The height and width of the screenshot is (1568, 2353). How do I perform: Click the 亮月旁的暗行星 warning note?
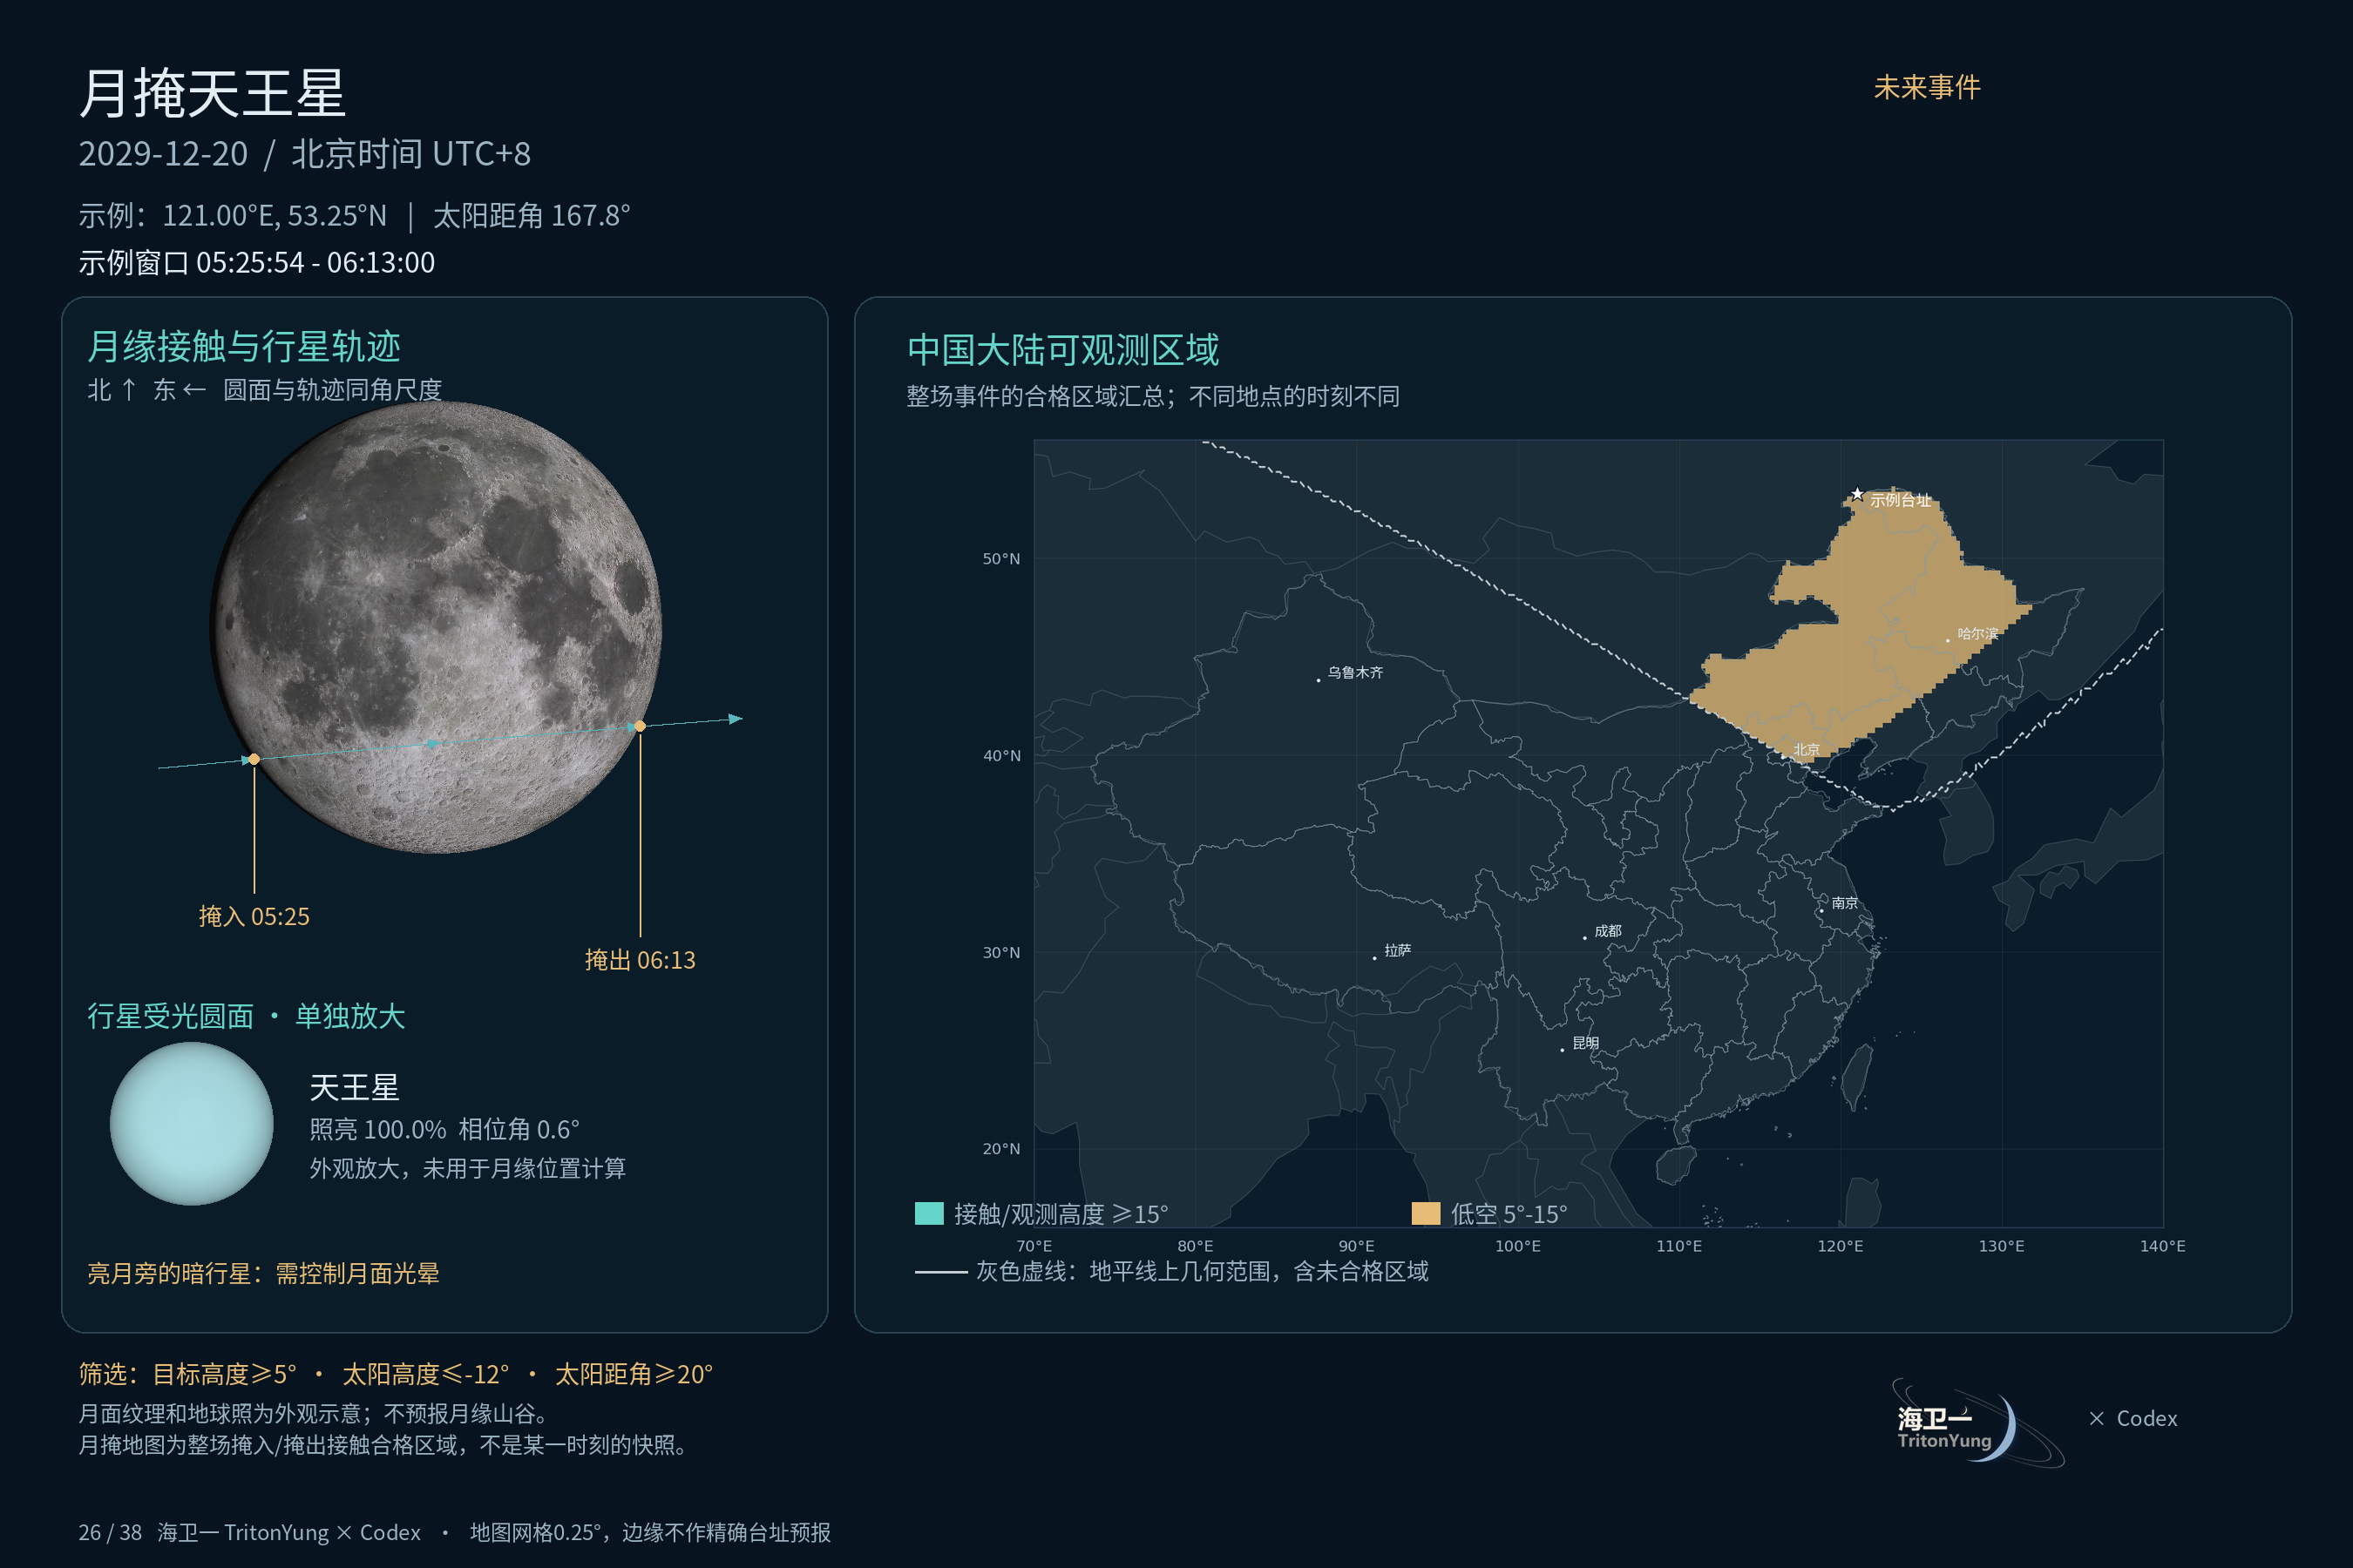point(263,1273)
